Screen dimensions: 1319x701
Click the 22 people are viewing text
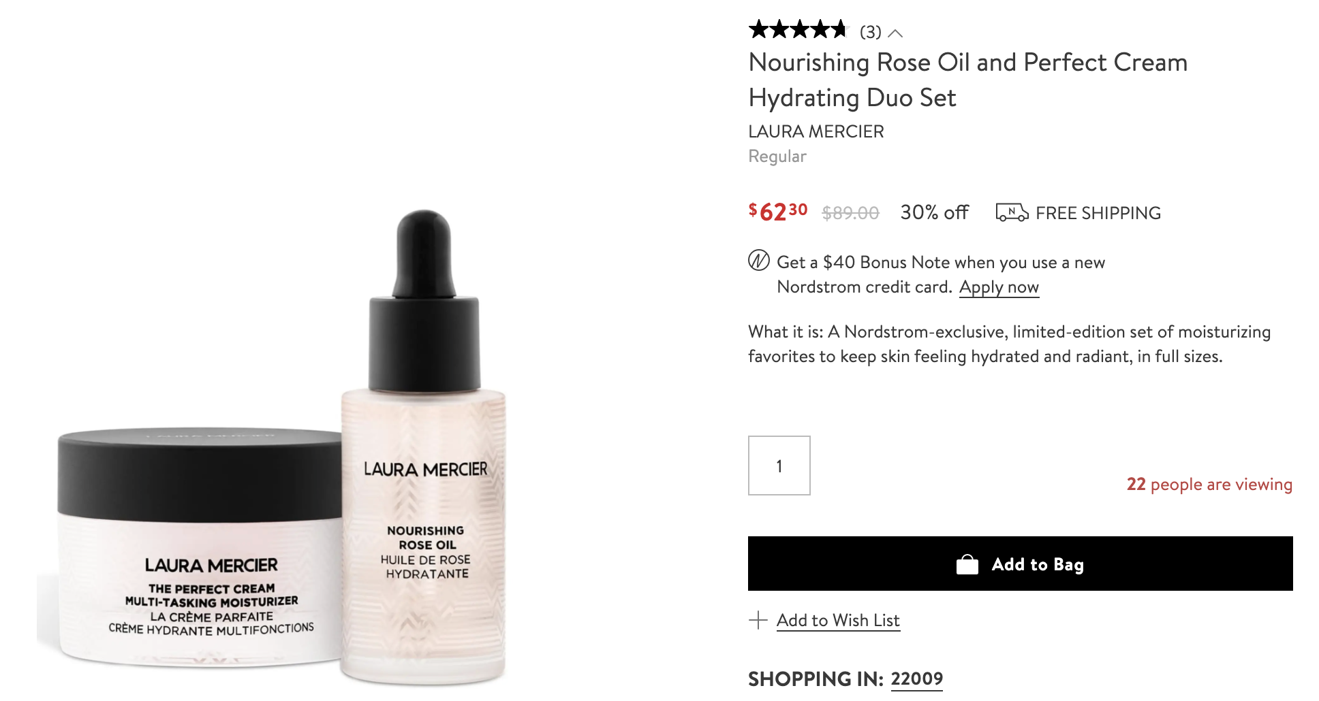(x=1209, y=485)
